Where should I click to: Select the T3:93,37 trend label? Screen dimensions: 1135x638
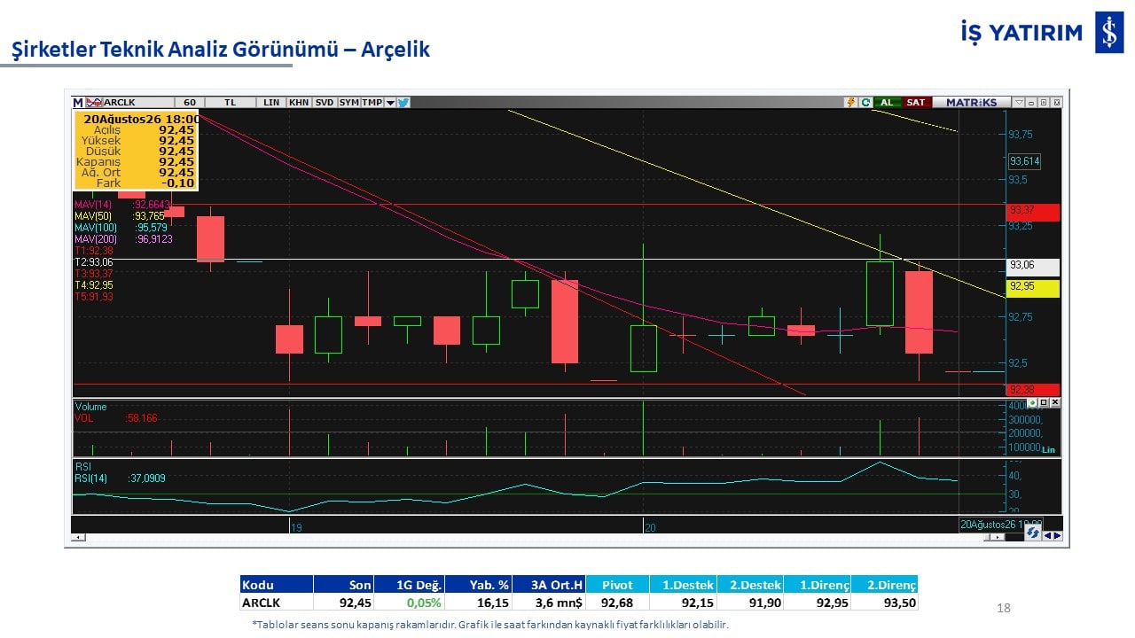94,274
